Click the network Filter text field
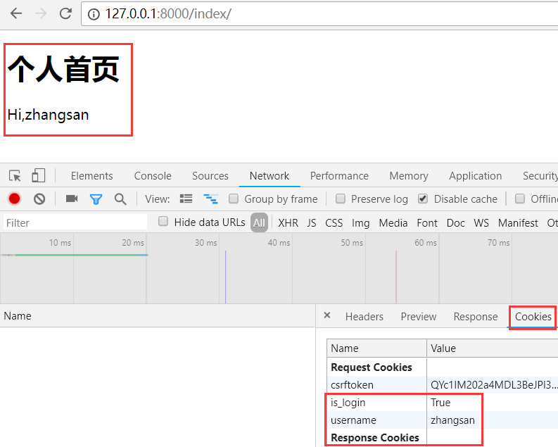 click(74, 222)
